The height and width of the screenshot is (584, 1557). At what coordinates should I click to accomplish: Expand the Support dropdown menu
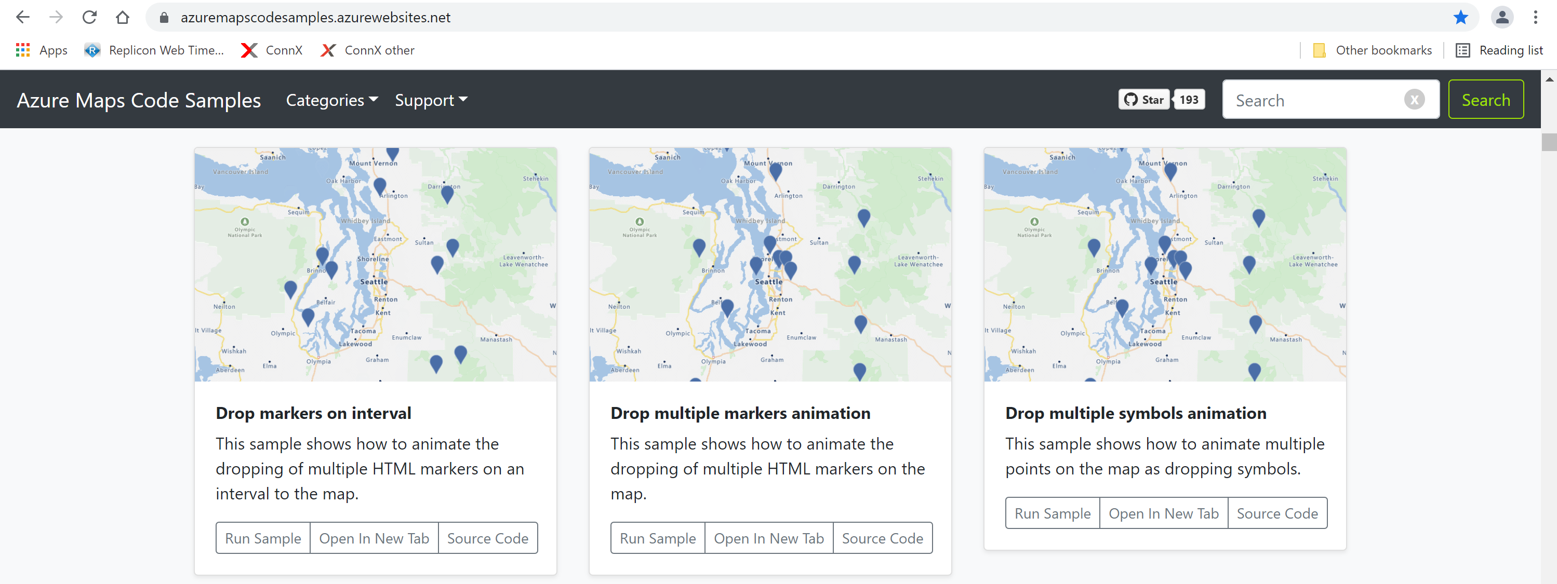431,100
